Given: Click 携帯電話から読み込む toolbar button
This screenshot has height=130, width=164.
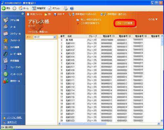Looking at the screenshot, I should tap(83, 14).
